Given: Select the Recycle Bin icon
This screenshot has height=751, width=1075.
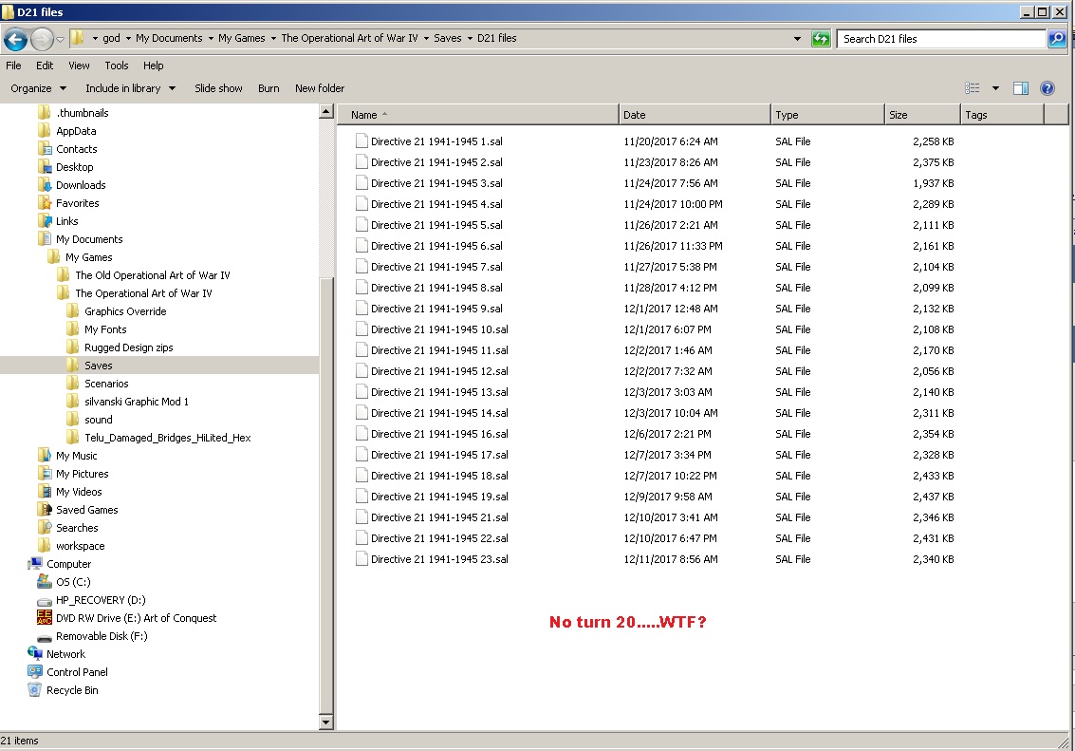Looking at the screenshot, I should click(35, 690).
